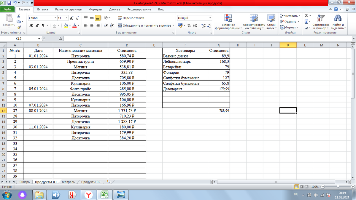
Task: Click the AutoSum sigma icon
Action: (306, 16)
